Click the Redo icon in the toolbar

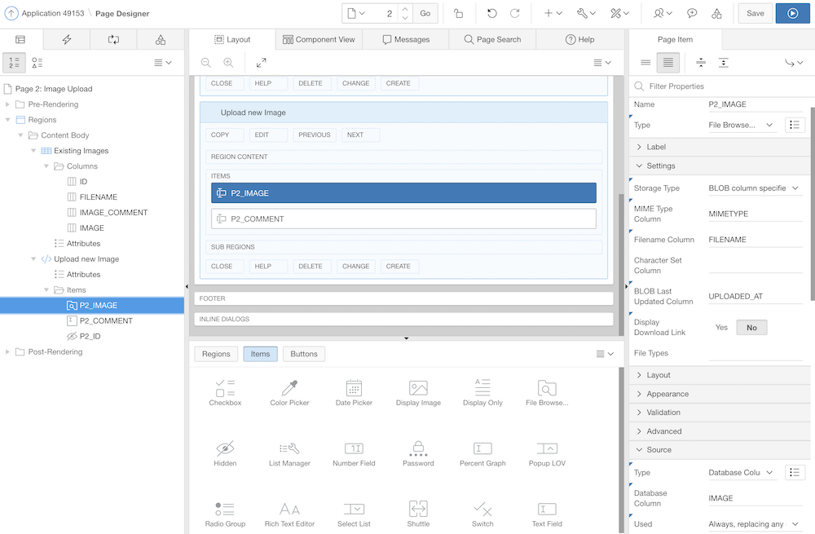[514, 12]
